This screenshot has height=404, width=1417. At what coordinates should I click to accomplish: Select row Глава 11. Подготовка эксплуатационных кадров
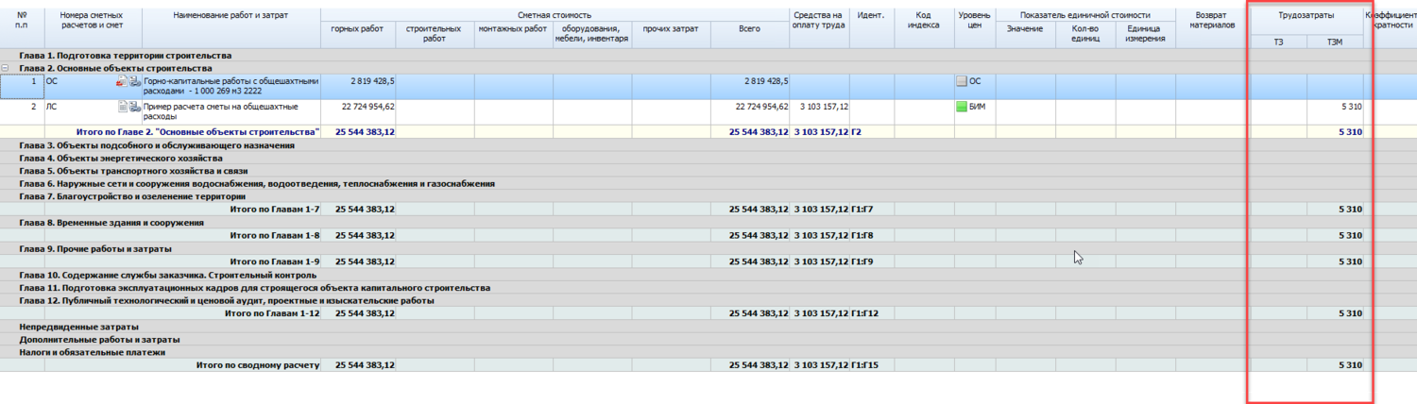pyautogui.click(x=708, y=288)
